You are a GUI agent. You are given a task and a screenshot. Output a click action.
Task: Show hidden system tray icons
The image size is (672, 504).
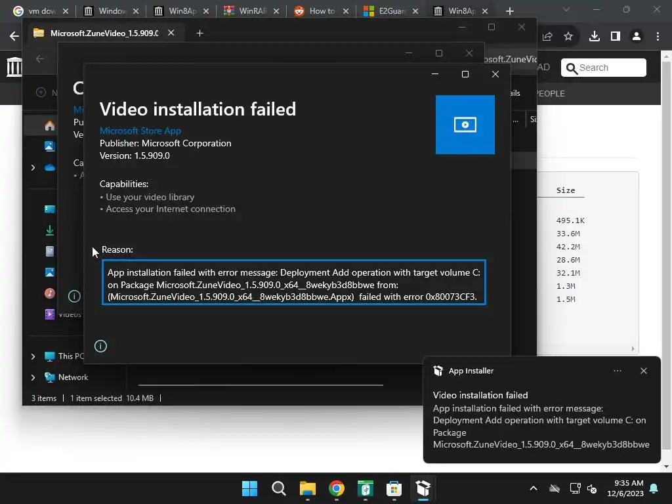[x=534, y=488]
